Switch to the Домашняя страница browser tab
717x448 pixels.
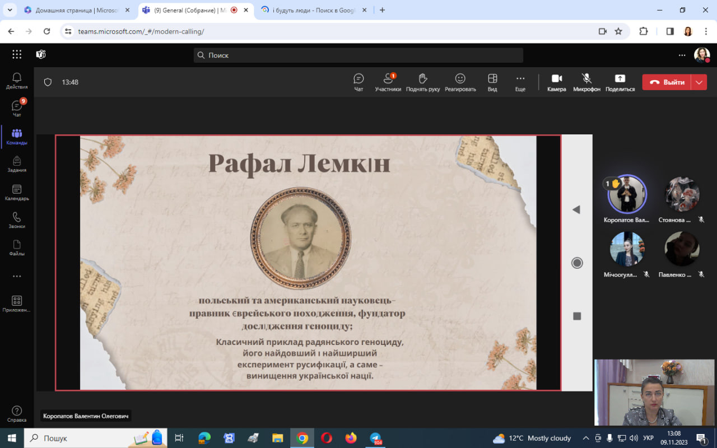pyautogui.click(x=76, y=10)
